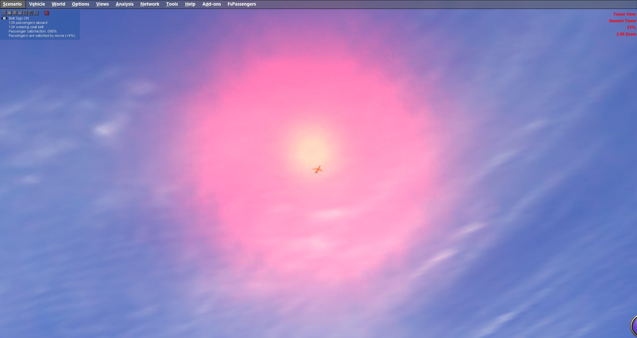The width and height of the screenshot is (637, 338).
Task: Click the Passenger satisfaction status line
Action: point(33,31)
